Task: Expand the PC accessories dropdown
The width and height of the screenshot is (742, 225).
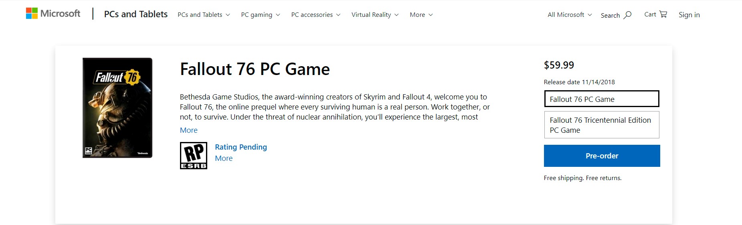Action: click(x=316, y=15)
